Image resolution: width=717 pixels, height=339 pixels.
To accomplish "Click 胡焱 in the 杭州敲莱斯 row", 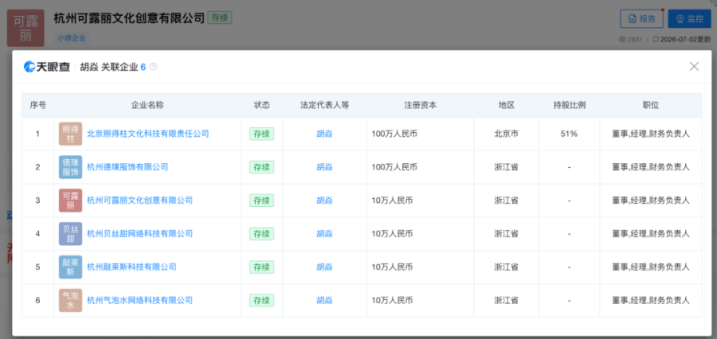I will [x=324, y=267].
